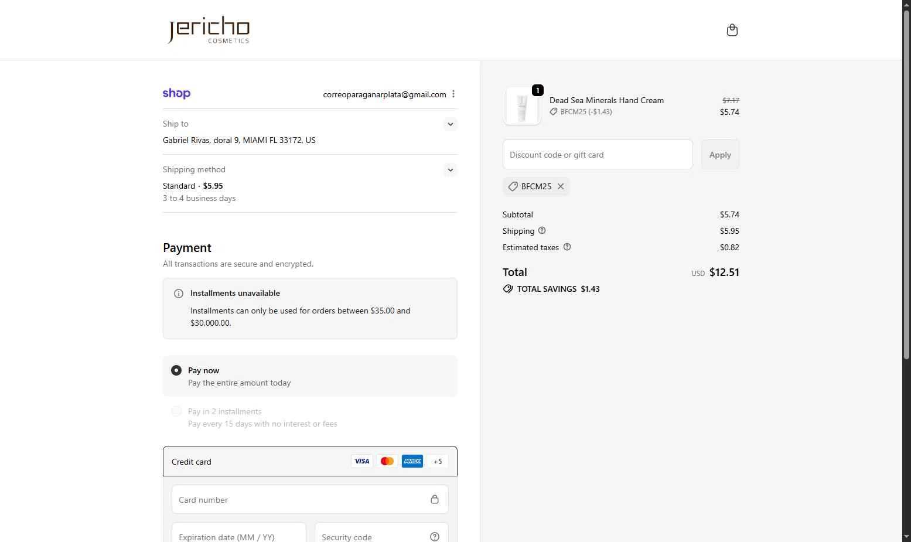Click Dead Sea Minerals Hand Cream thumbnail

(521, 106)
